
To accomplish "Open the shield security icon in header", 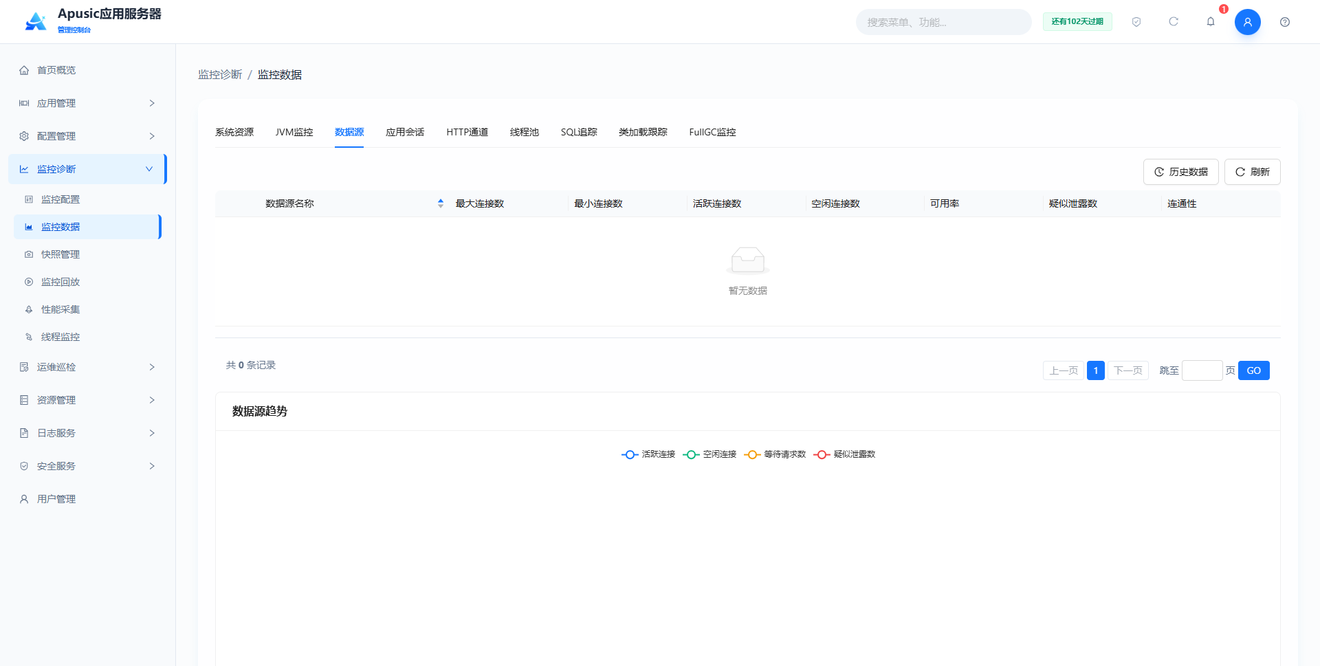I will [x=1136, y=22].
